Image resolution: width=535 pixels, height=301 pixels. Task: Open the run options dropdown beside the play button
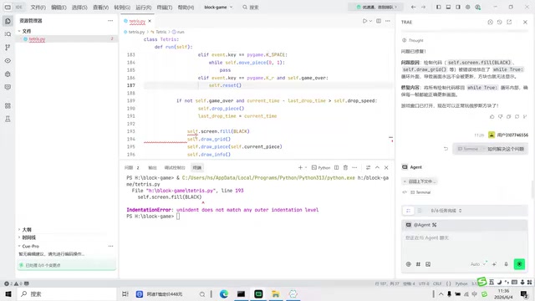pos(370,21)
